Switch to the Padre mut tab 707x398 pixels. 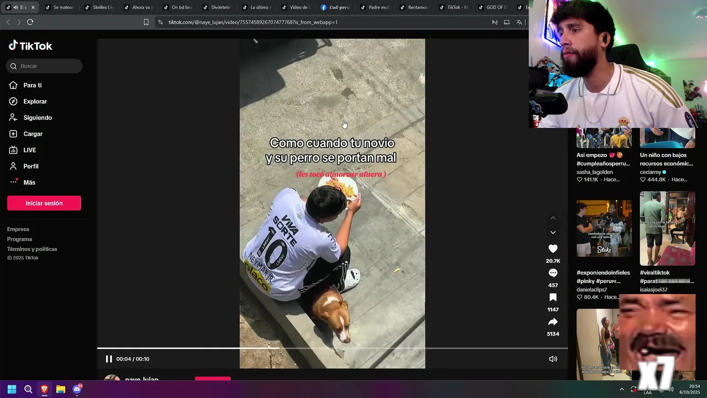pyautogui.click(x=375, y=7)
